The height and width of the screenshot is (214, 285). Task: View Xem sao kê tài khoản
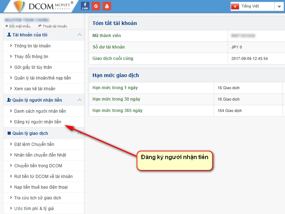35,88
